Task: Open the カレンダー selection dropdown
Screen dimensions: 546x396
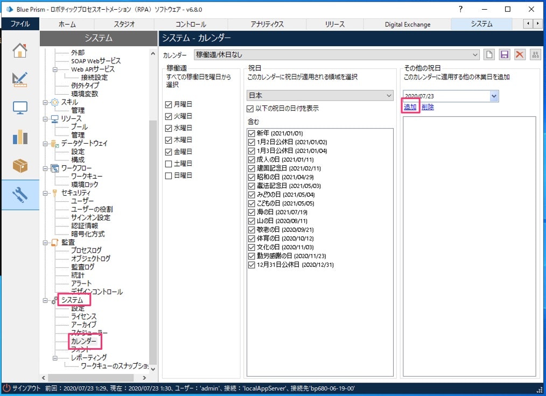Action: [x=337, y=55]
